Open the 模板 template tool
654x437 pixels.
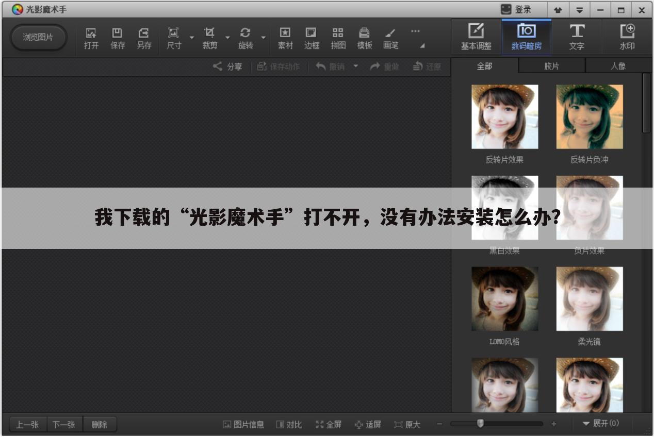click(365, 38)
